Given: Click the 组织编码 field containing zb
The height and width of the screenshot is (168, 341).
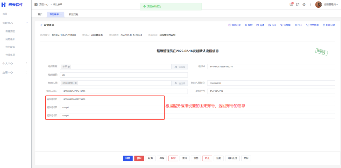Looking at the screenshot, I should pyautogui.click(x=124, y=75).
